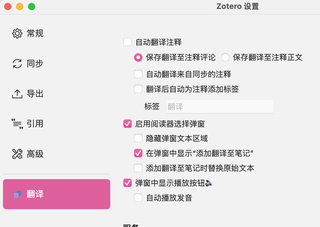The image size is (320, 227).
Task: Enable 自动翻译注释 checkbox
Action: 128,42
